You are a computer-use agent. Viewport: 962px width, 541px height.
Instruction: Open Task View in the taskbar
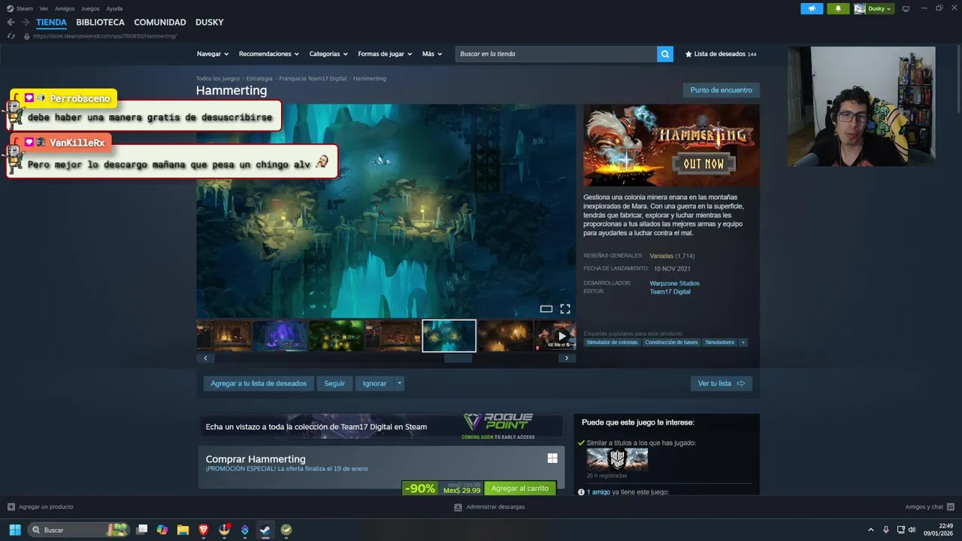click(x=141, y=530)
